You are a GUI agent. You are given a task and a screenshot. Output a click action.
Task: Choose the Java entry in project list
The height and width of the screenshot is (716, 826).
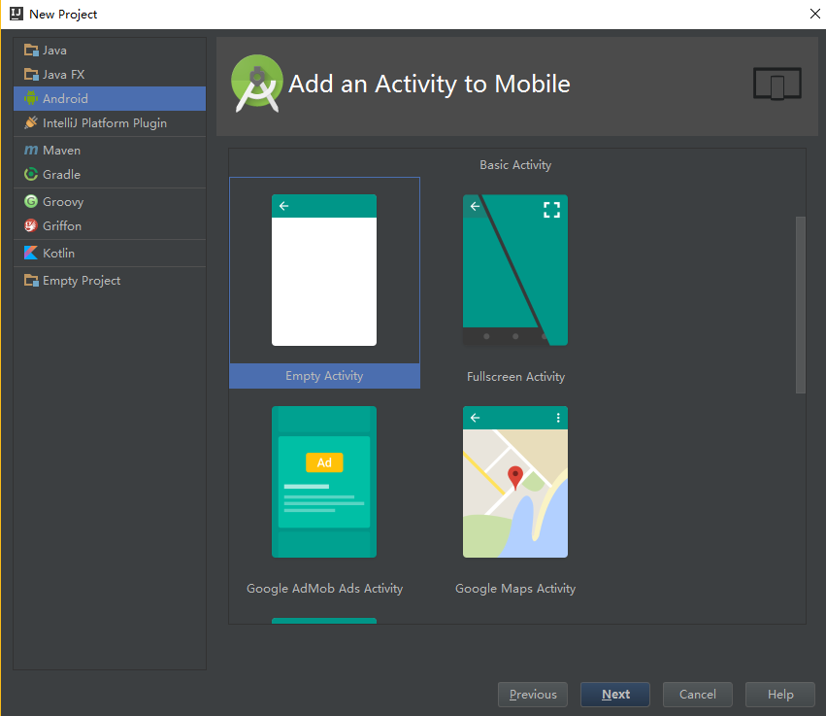[110, 51]
